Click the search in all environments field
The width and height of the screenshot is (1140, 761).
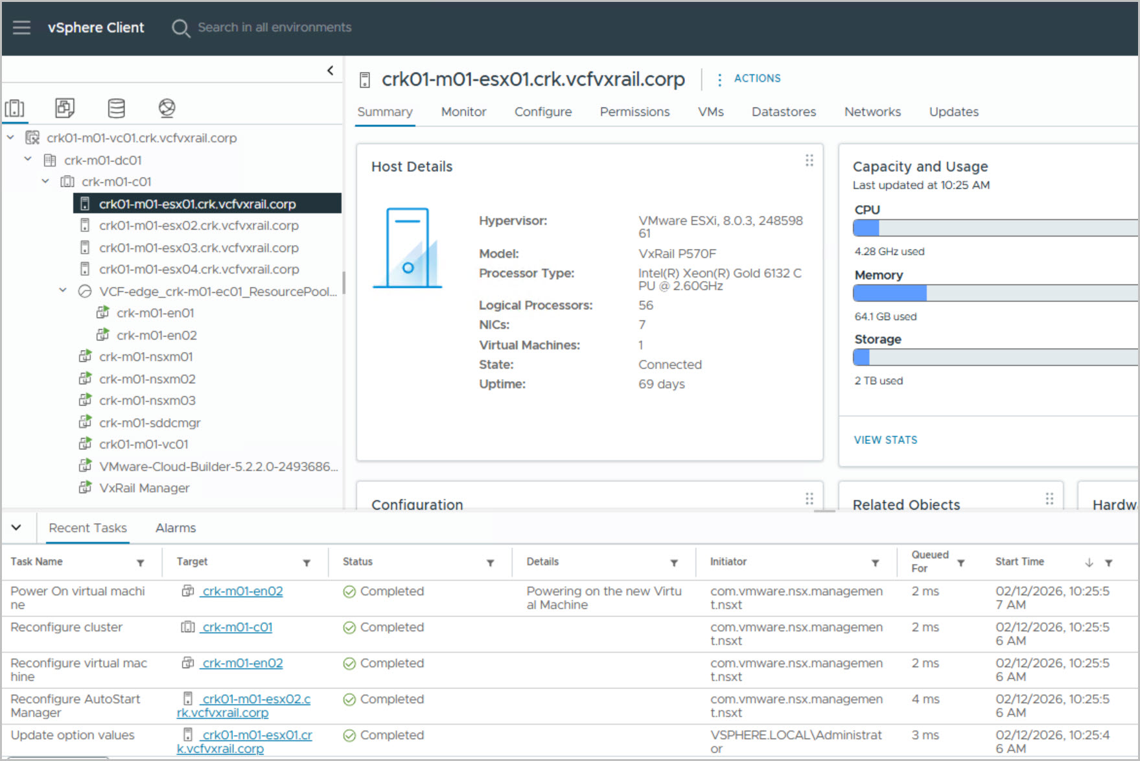[275, 27]
